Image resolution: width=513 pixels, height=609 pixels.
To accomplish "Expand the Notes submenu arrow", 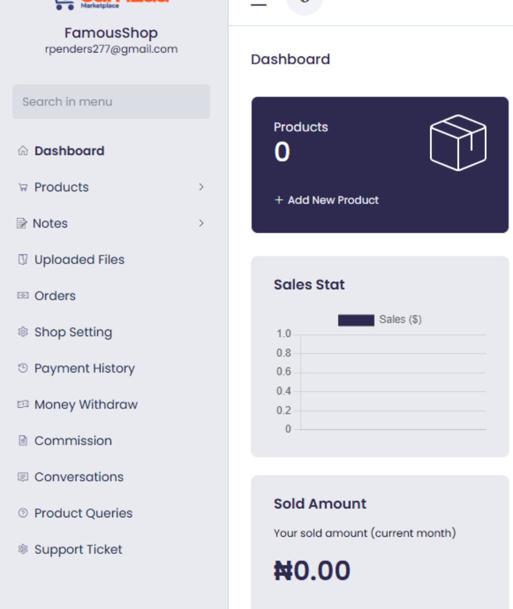I will pyautogui.click(x=201, y=224).
